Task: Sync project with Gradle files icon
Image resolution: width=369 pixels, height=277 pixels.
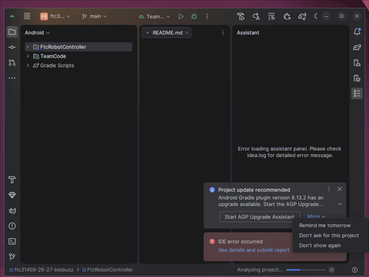Action: pyautogui.click(x=302, y=16)
